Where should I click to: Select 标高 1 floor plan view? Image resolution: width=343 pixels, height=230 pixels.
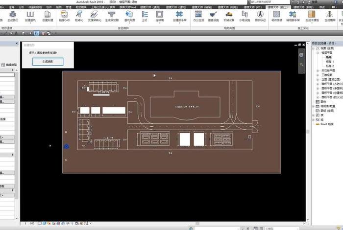[330, 62]
